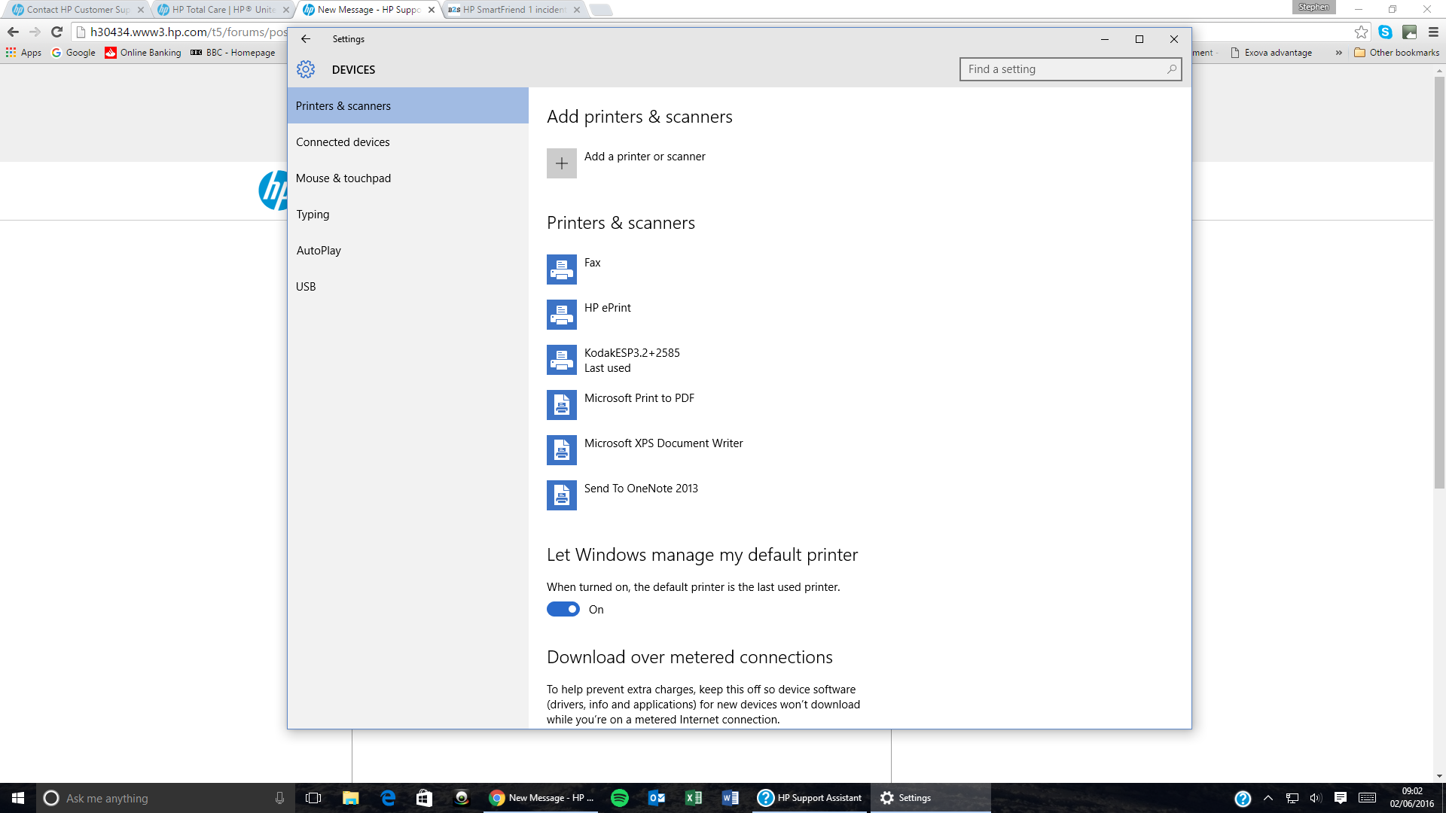Open Typing settings
Viewport: 1446px width, 813px height.
(x=407, y=214)
